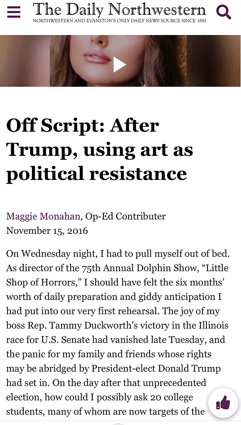This screenshot has width=241, height=425.
Task: Click the November 15, 2016 publish date
Action: coord(47,231)
